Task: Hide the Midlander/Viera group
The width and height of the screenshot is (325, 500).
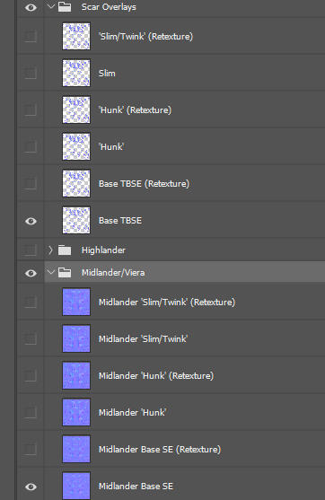Action: tap(31, 273)
